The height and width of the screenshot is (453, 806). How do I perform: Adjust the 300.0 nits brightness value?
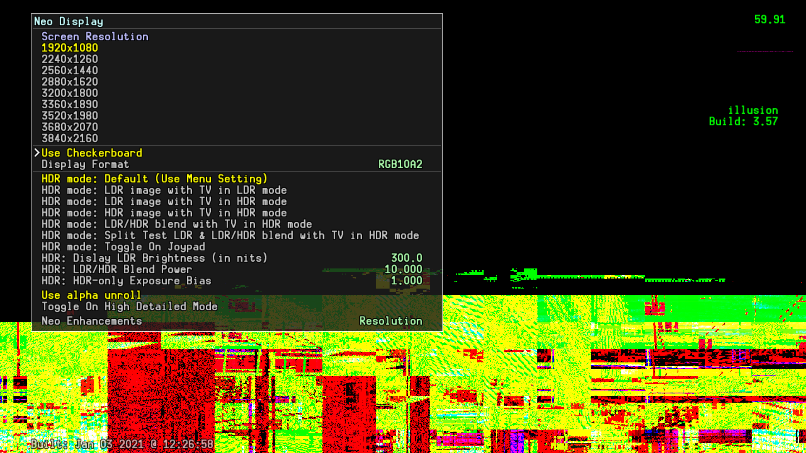tap(406, 258)
